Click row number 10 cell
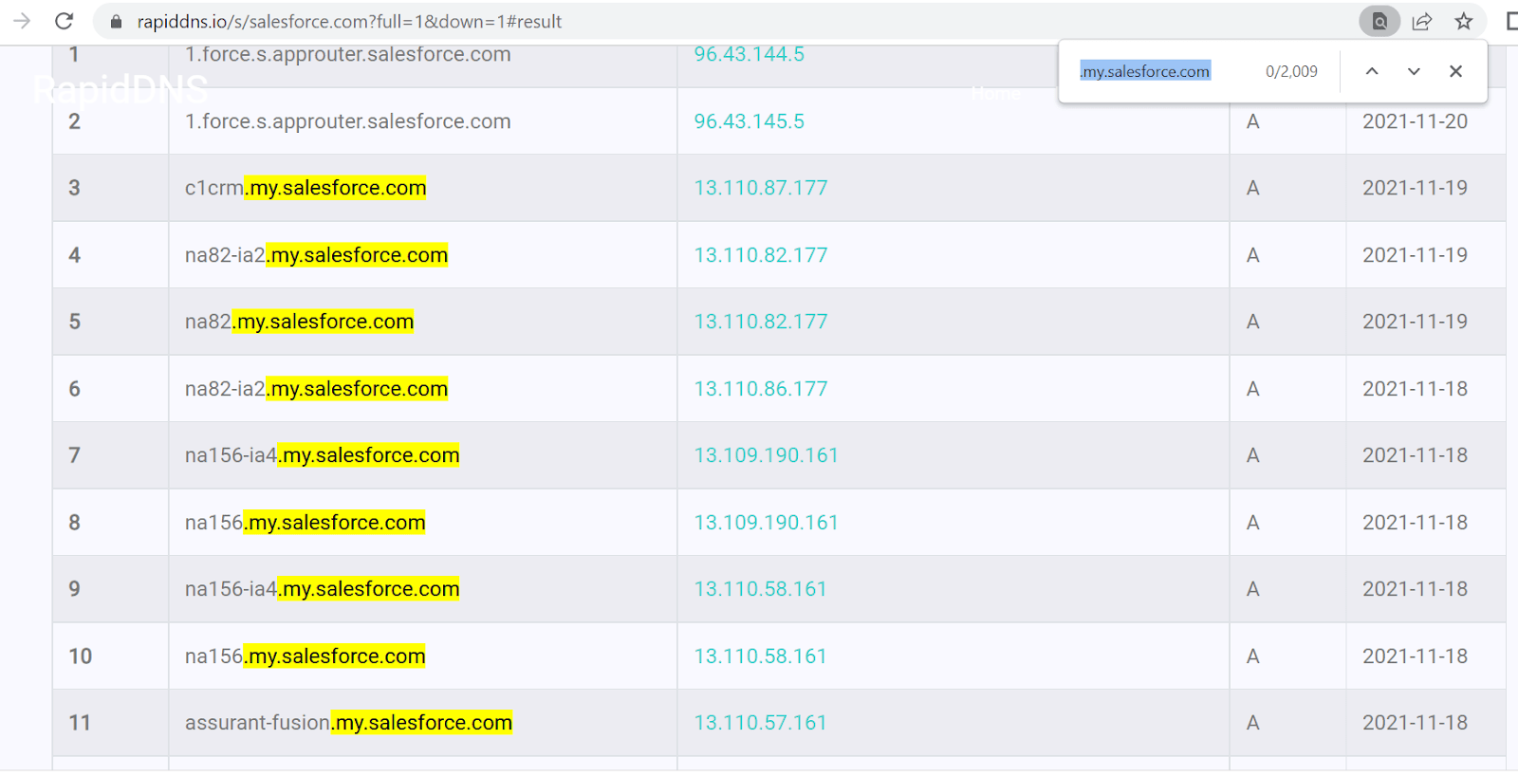 (110, 656)
